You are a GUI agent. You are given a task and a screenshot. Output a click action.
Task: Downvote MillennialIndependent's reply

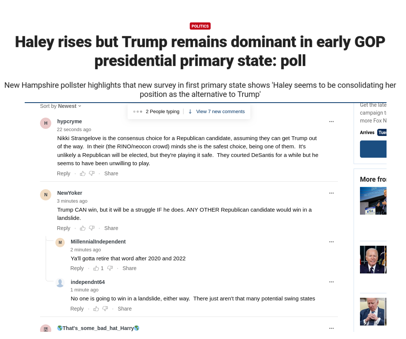pos(110,268)
